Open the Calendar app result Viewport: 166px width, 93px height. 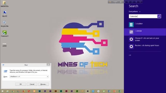145,32
